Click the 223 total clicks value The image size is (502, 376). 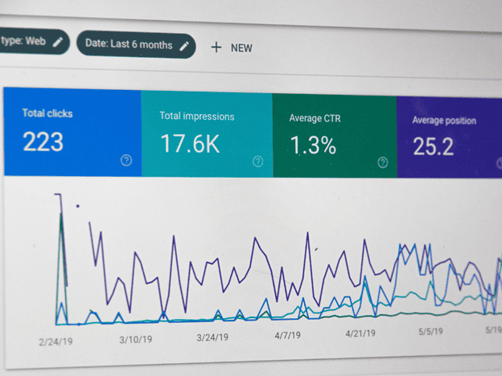click(x=43, y=141)
